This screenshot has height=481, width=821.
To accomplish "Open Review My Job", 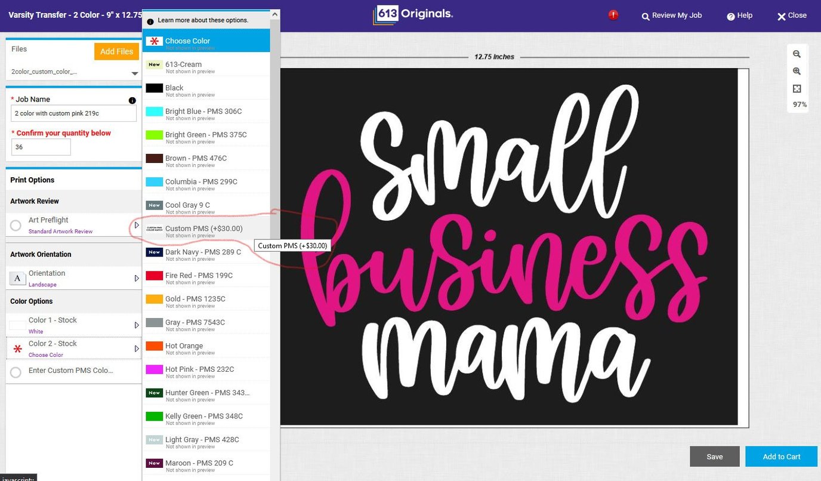I will point(671,16).
